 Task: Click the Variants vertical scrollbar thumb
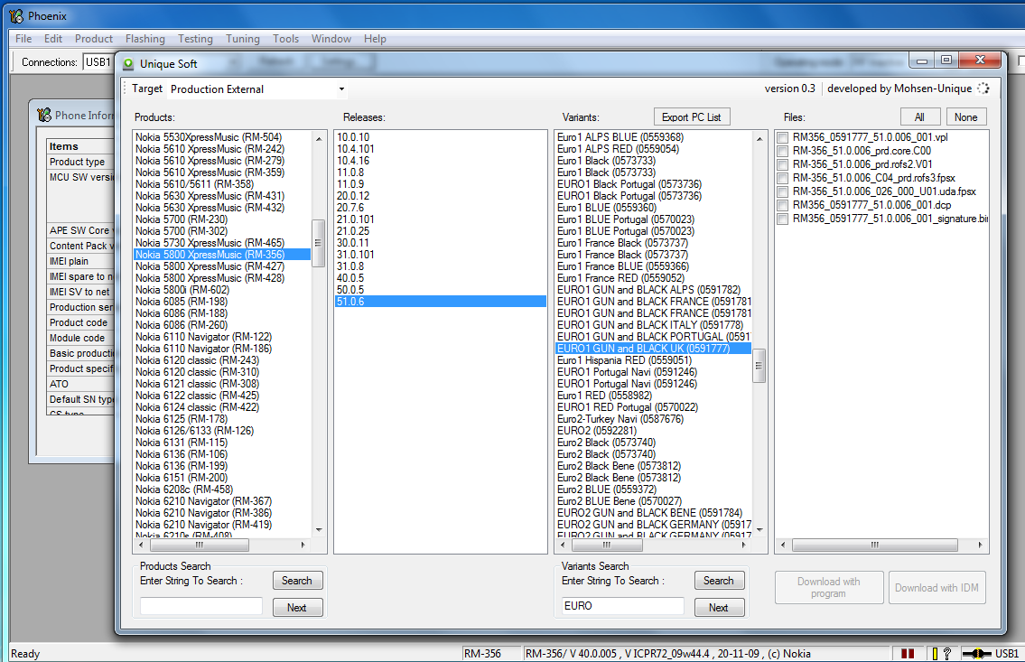(x=759, y=365)
